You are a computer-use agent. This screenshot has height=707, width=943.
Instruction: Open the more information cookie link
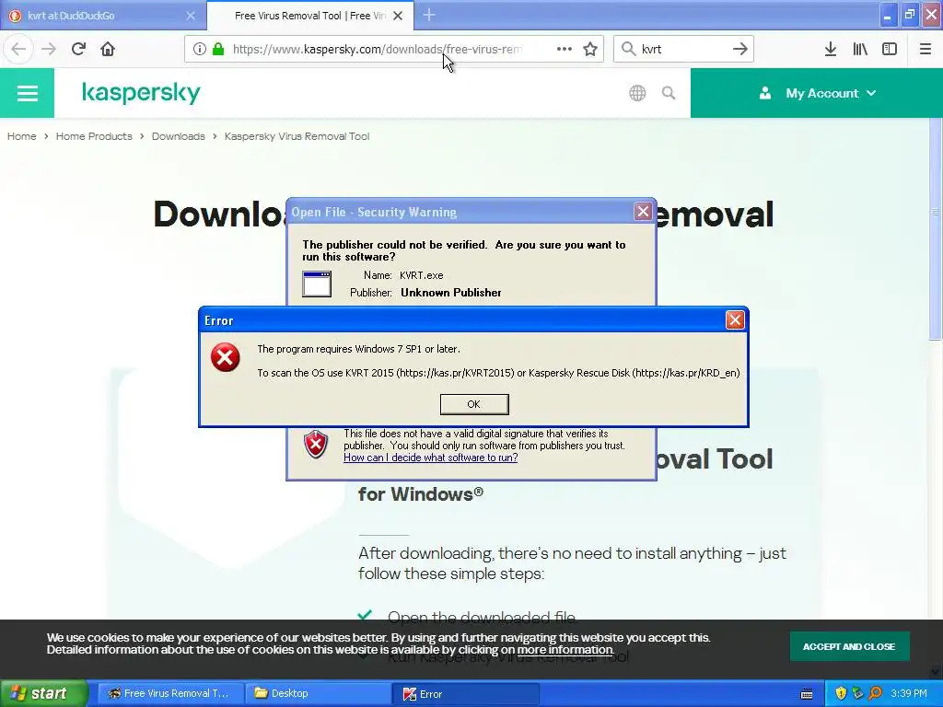click(565, 650)
